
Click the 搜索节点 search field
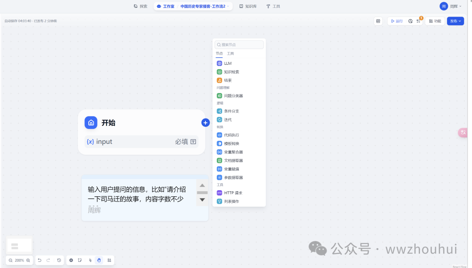click(239, 45)
